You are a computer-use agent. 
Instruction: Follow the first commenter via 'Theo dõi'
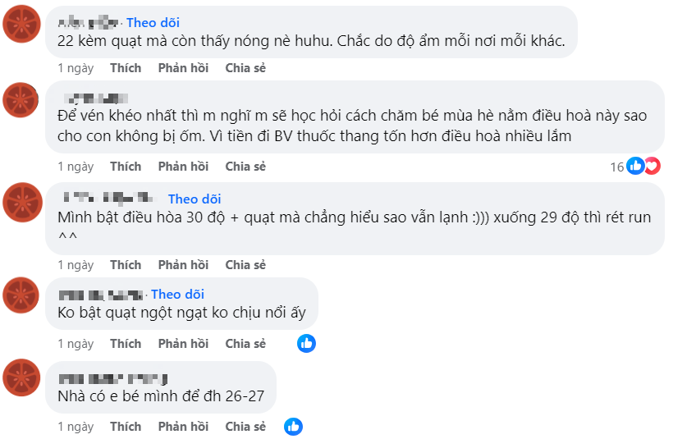click(153, 22)
